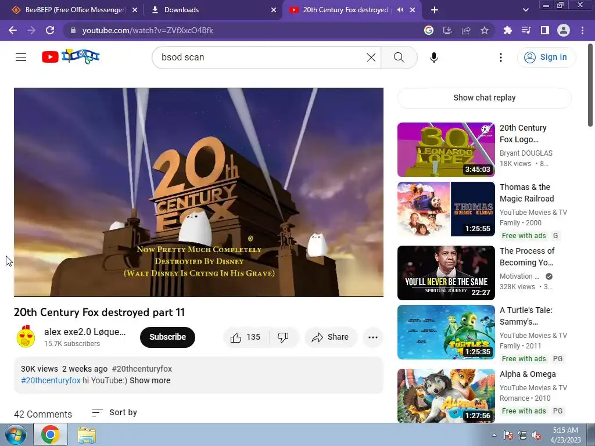Open the media controls icon in the toolbar
Screen dimensions: 595x446
(526, 30)
